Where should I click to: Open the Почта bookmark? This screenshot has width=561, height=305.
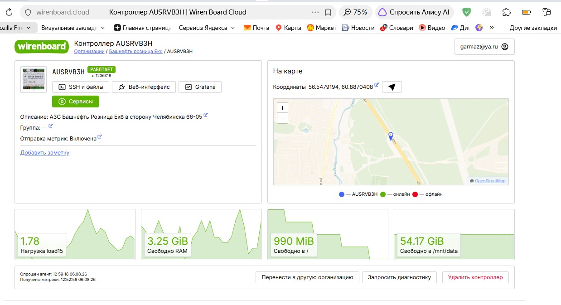coord(256,28)
